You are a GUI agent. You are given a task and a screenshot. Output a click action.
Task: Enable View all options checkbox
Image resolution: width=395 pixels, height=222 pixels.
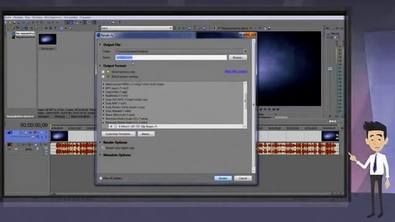pyautogui.click(x=101, y=178)
